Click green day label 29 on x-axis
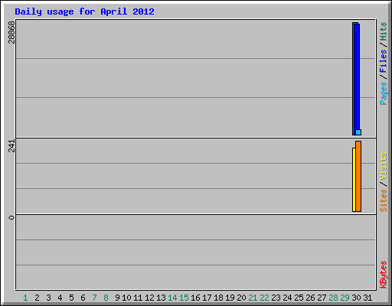 coord(345,298)
